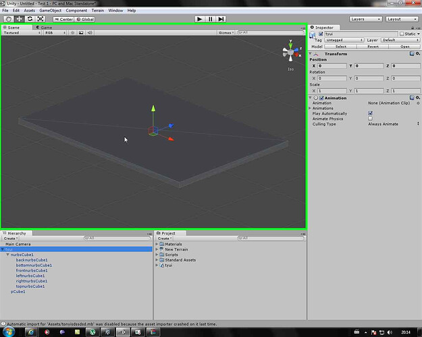The height and width of the screenshot is (337, 422).
Task: Click the Model Select button
Action: (x=341, y=47)
